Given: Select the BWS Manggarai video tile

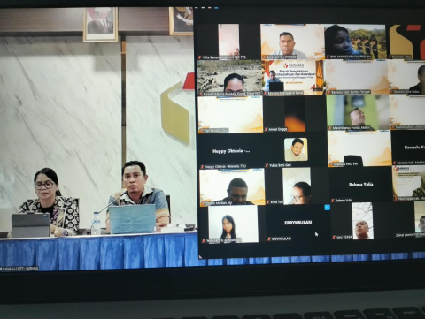Looking at the screenshot, I should 355,42.
